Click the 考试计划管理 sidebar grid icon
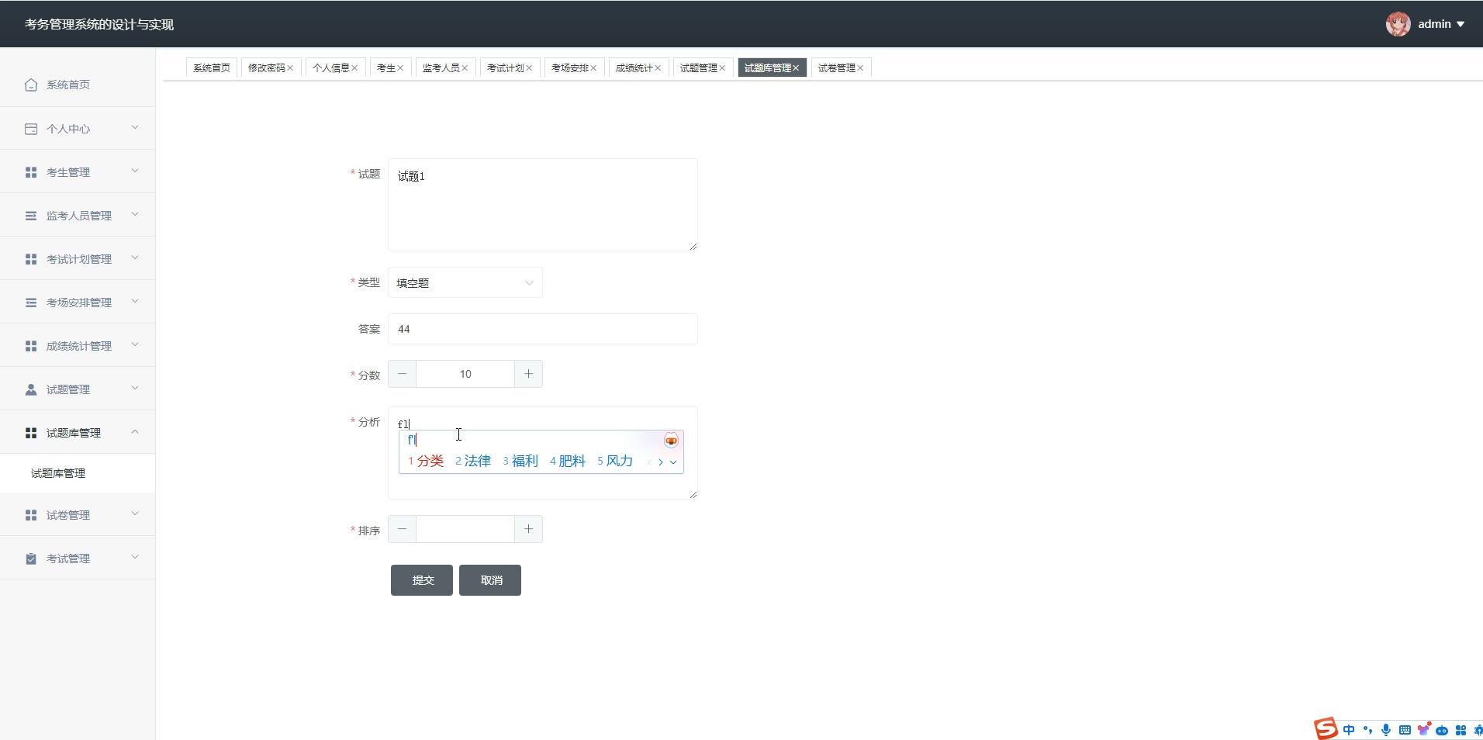This screenshot has height=740, width=1483. click(31, 259)
